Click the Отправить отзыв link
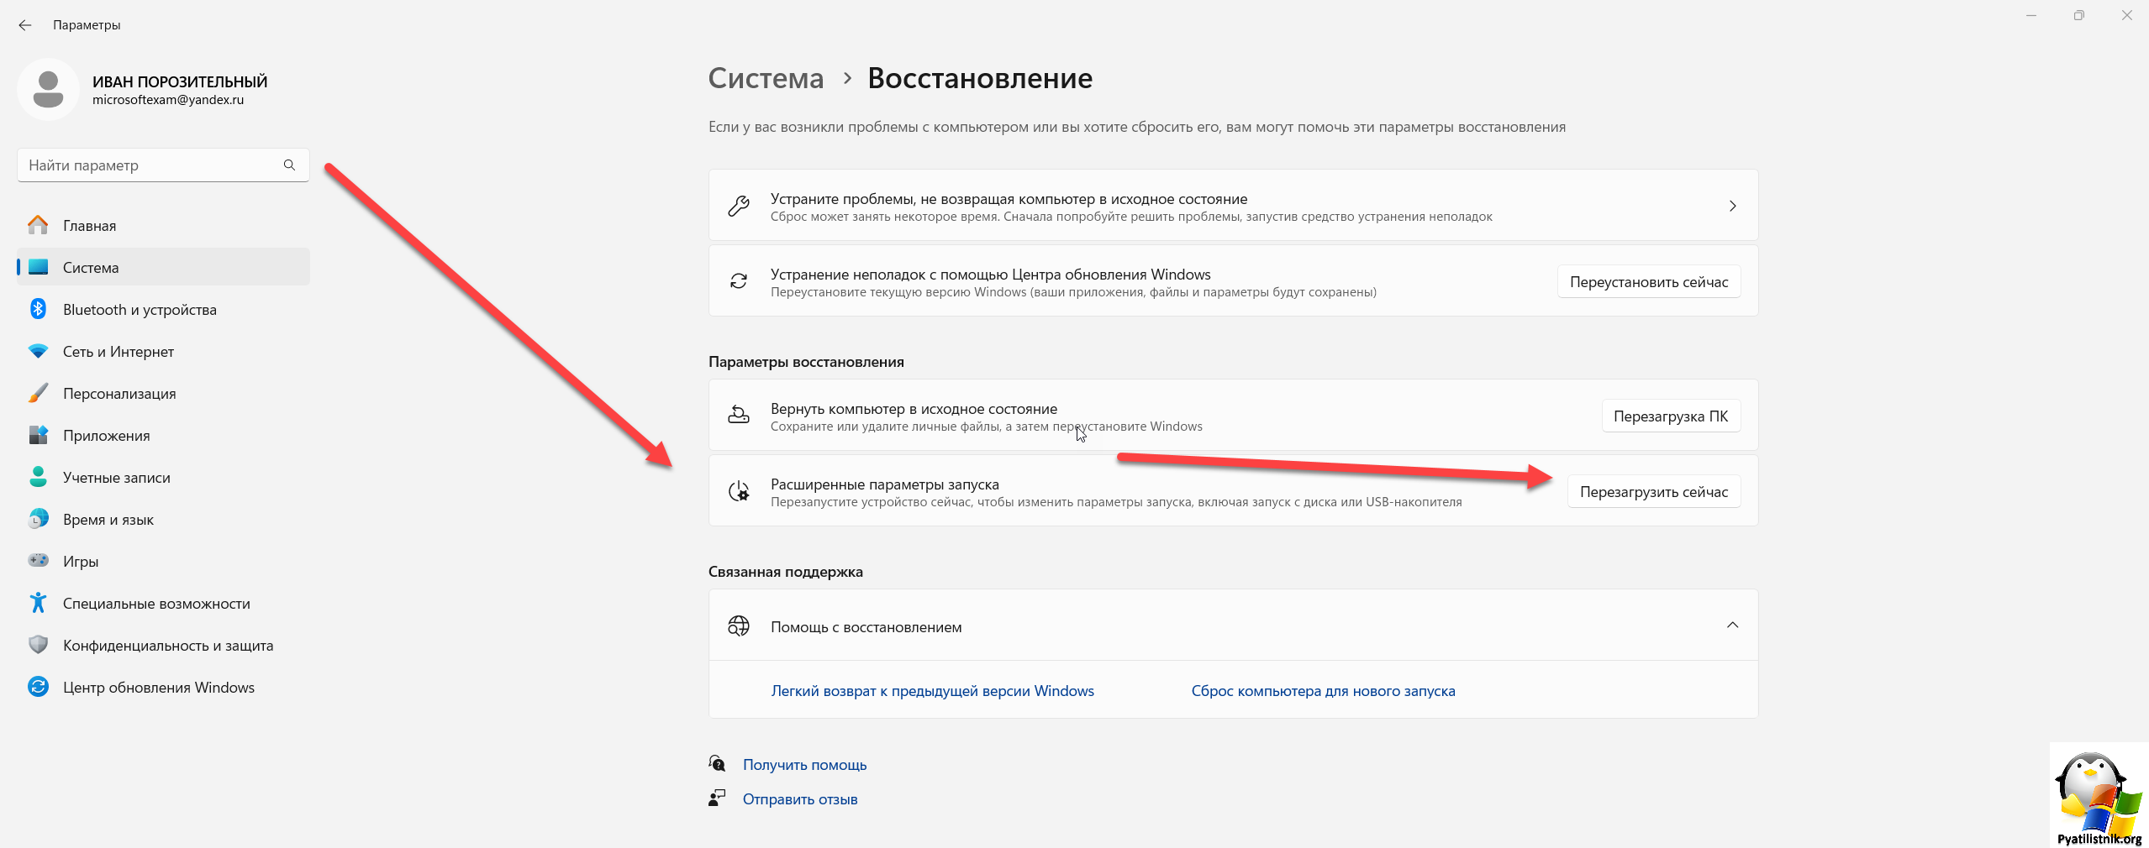 click(799, 798)
